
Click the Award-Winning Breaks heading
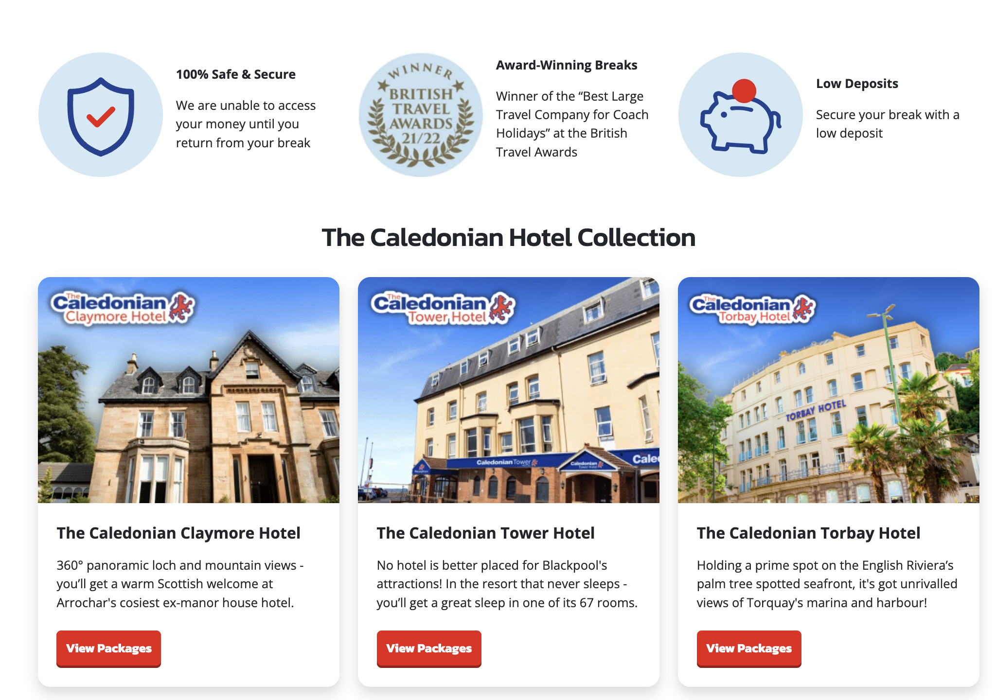(x=567, y=65)
